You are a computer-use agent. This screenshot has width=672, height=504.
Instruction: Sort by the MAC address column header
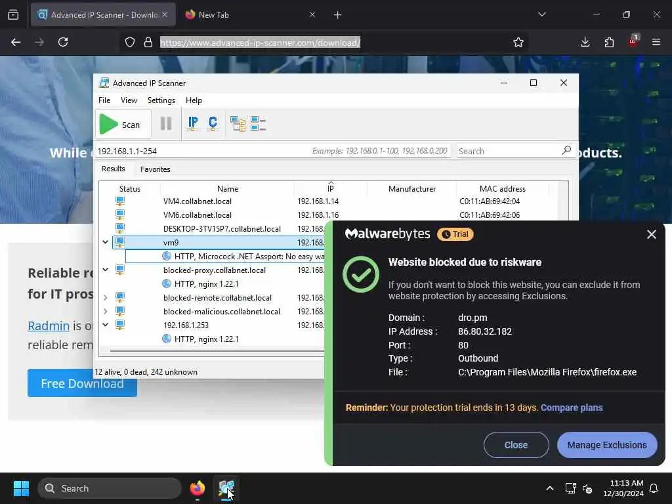(x=502, y=188)
